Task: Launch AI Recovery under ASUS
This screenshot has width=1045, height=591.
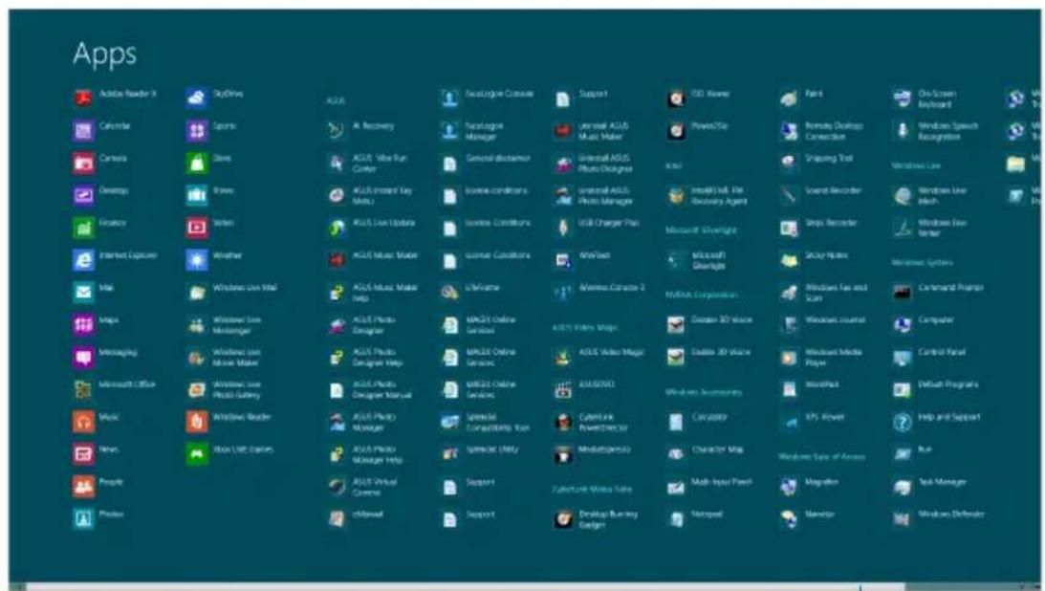Action: 359,130
